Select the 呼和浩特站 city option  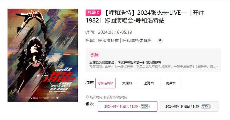coord(105,83)
